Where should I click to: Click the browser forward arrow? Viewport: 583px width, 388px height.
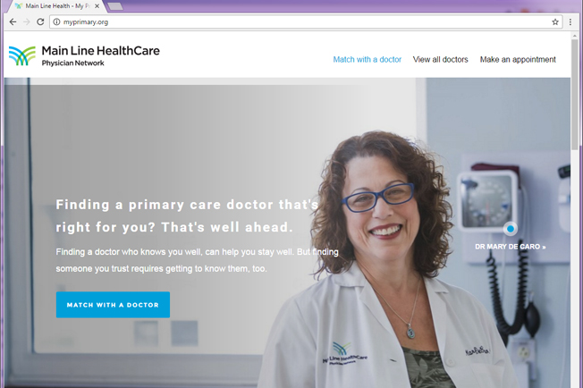tap(27, 22)
